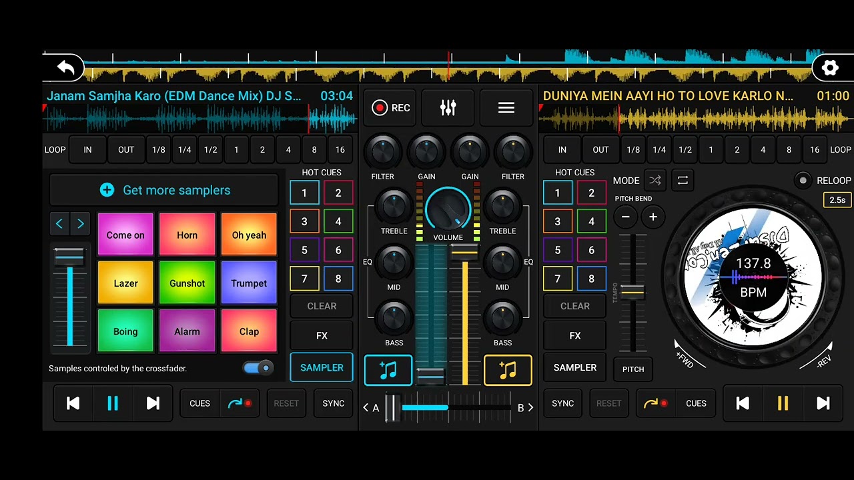The height and width of the screenshot is (480, 854).
Task: Move crossfader toward A using left chevron
Action: (366, 408)
